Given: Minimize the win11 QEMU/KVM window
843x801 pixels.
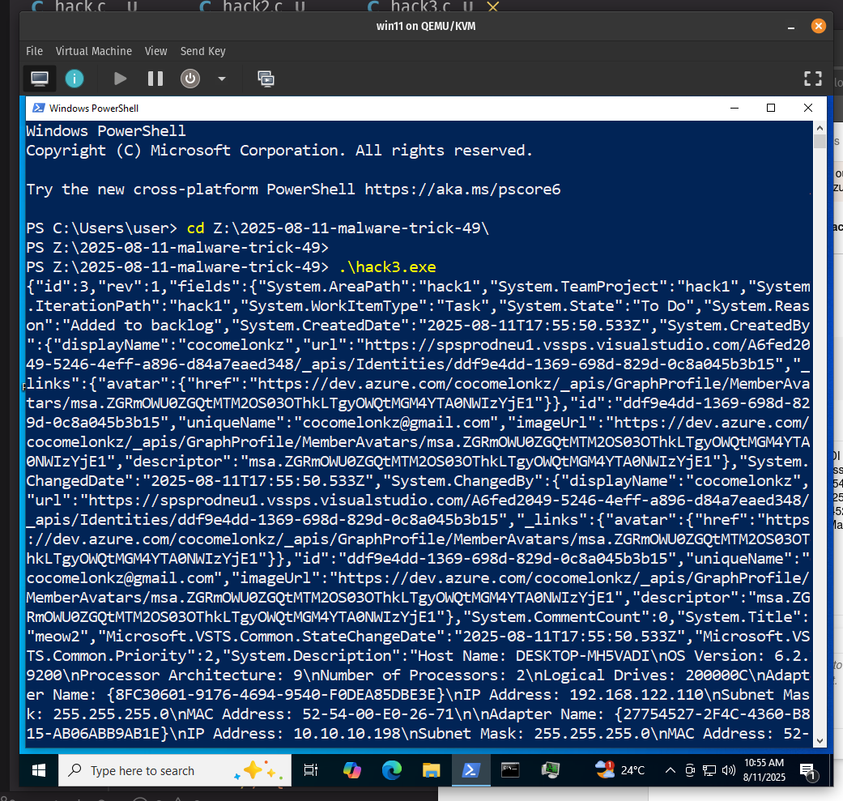Looking at the screenshot, I should 791,27.
